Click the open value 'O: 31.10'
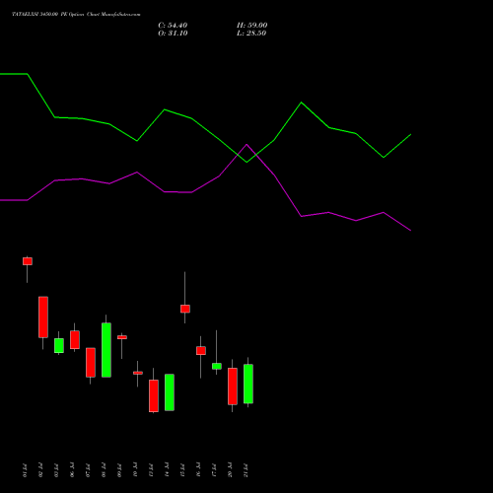This screenshot has width=493, height=493. (x=173, y=34)
